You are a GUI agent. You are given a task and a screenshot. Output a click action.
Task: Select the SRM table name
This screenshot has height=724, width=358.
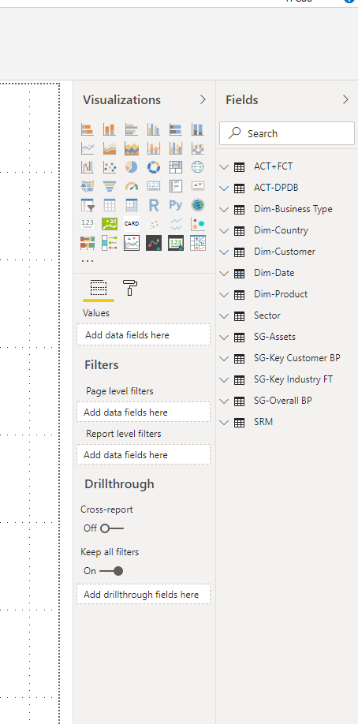[x=263, y=422]
